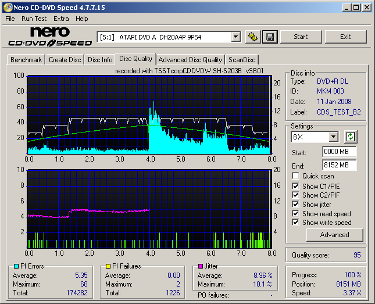Click the Advanced settings button
The height and width of the screenshot is (304, 375).
click(334, 235)
